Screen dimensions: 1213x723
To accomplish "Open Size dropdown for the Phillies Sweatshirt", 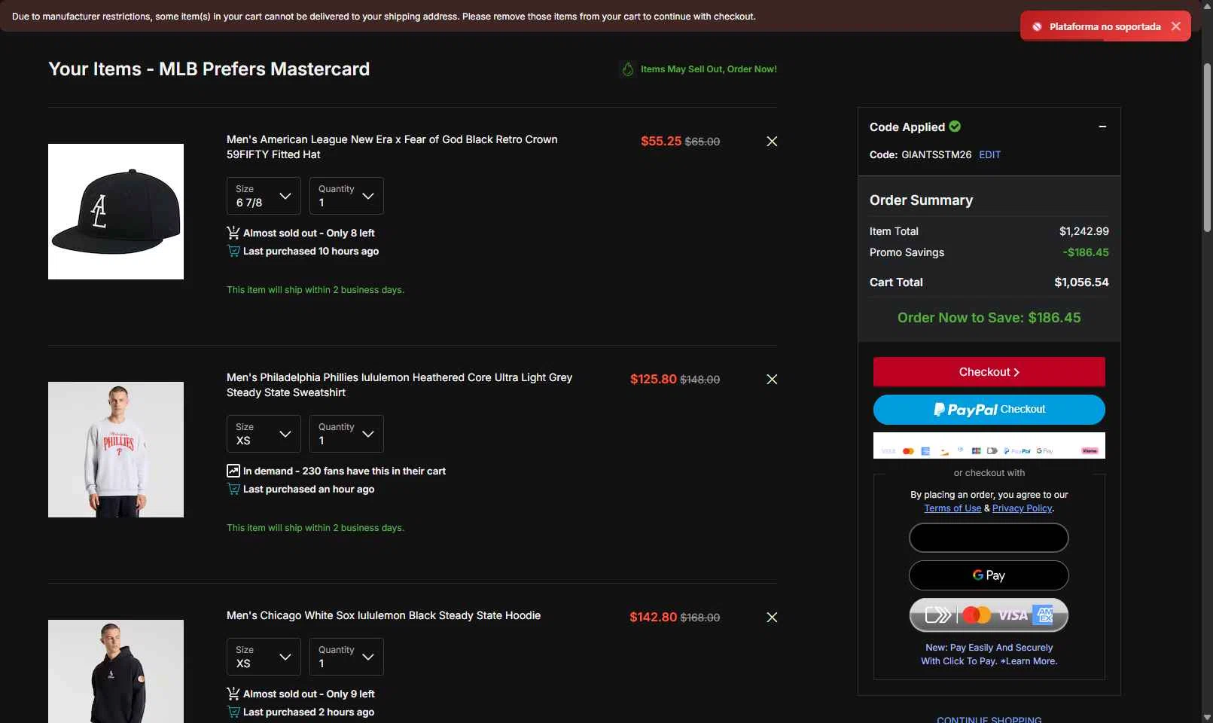I will [x=264, y=434].
